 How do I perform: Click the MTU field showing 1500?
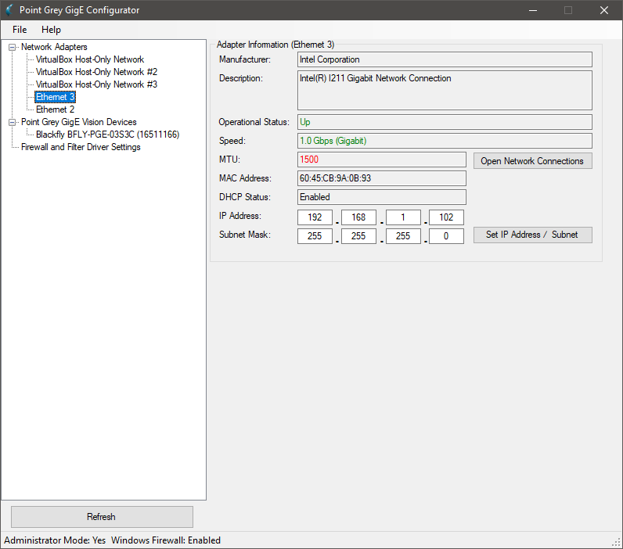(x=382, y=160)
